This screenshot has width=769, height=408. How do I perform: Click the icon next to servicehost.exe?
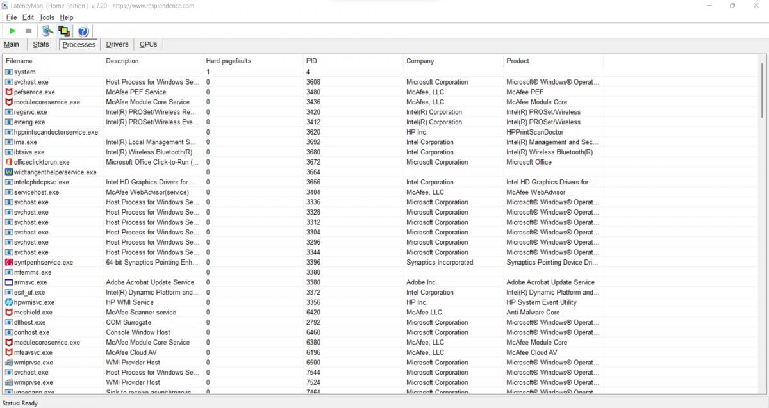coord(9,192)
